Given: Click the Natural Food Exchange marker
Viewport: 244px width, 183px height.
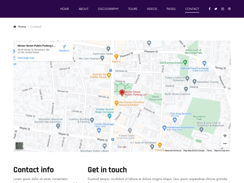Looking at the screenshot, I should [204, 63].
